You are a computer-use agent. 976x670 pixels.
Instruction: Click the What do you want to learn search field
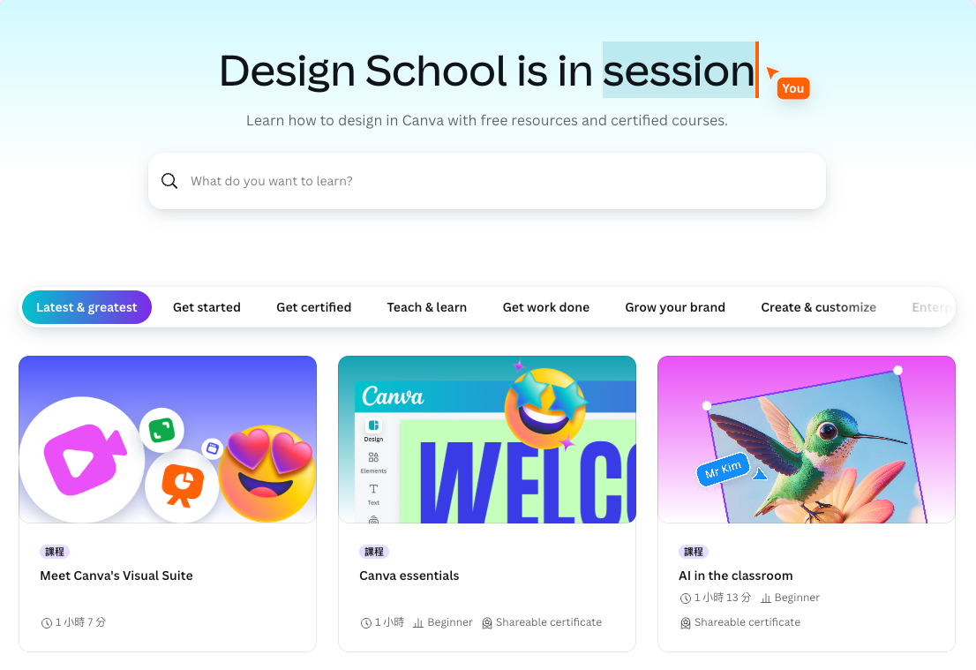coord(487,181)
